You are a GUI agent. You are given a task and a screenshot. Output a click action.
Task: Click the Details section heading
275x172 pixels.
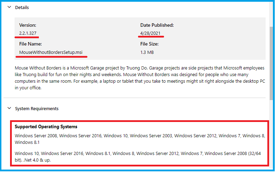(x=22, y=7)
